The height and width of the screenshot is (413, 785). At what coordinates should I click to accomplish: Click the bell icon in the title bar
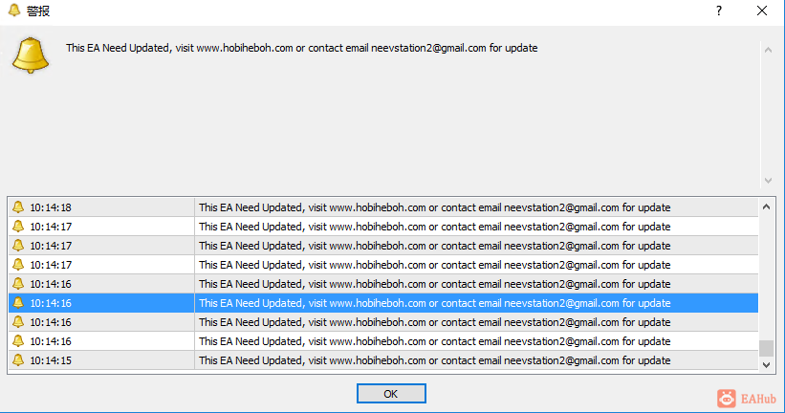coord(14,11)
